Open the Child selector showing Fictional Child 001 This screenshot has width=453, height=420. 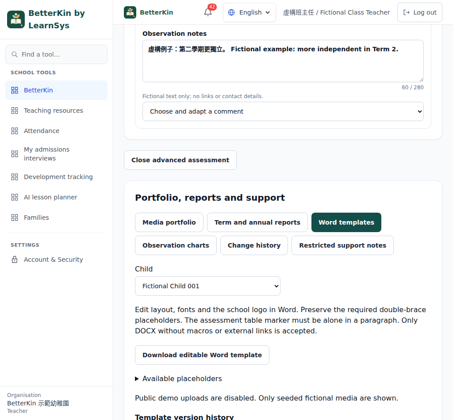207,286
